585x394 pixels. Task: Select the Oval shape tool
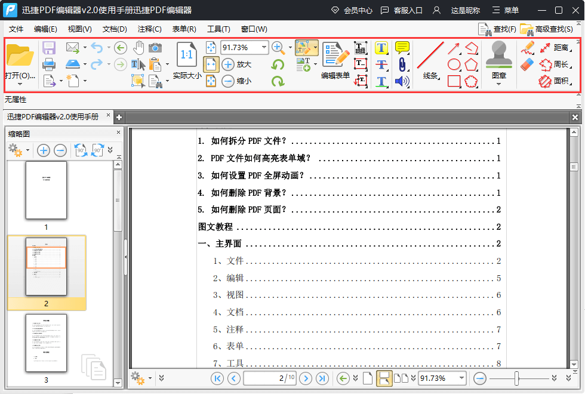[x=454, y=64]
